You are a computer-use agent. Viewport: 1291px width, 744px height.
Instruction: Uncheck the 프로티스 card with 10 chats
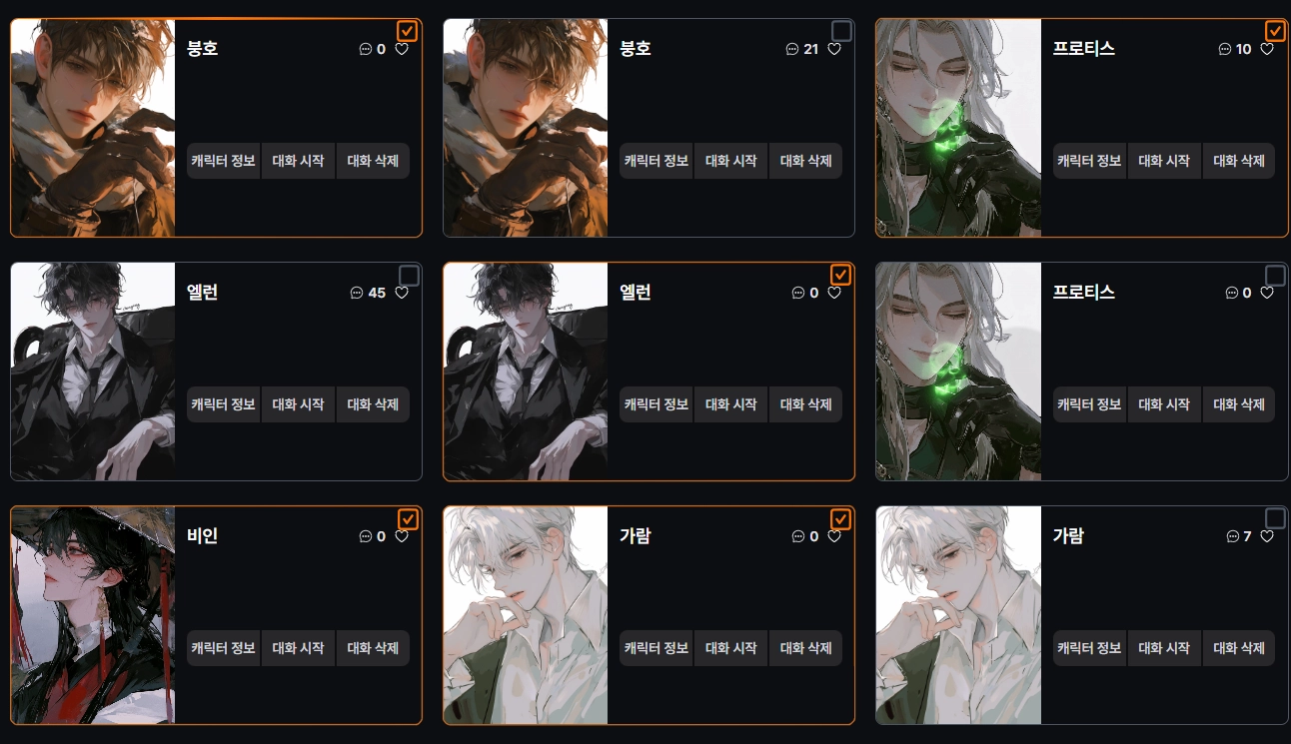click(1275, 31)
